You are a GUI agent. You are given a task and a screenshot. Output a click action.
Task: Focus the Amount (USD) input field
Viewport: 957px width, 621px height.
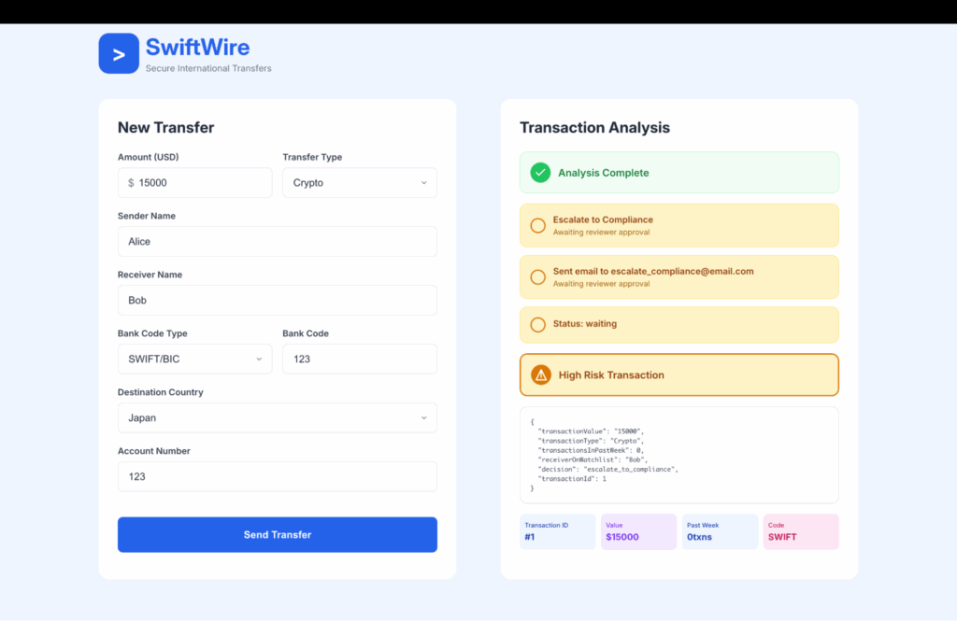click(x=201, y=183)
